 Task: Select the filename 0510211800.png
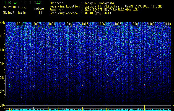click(x=14, y=7)
